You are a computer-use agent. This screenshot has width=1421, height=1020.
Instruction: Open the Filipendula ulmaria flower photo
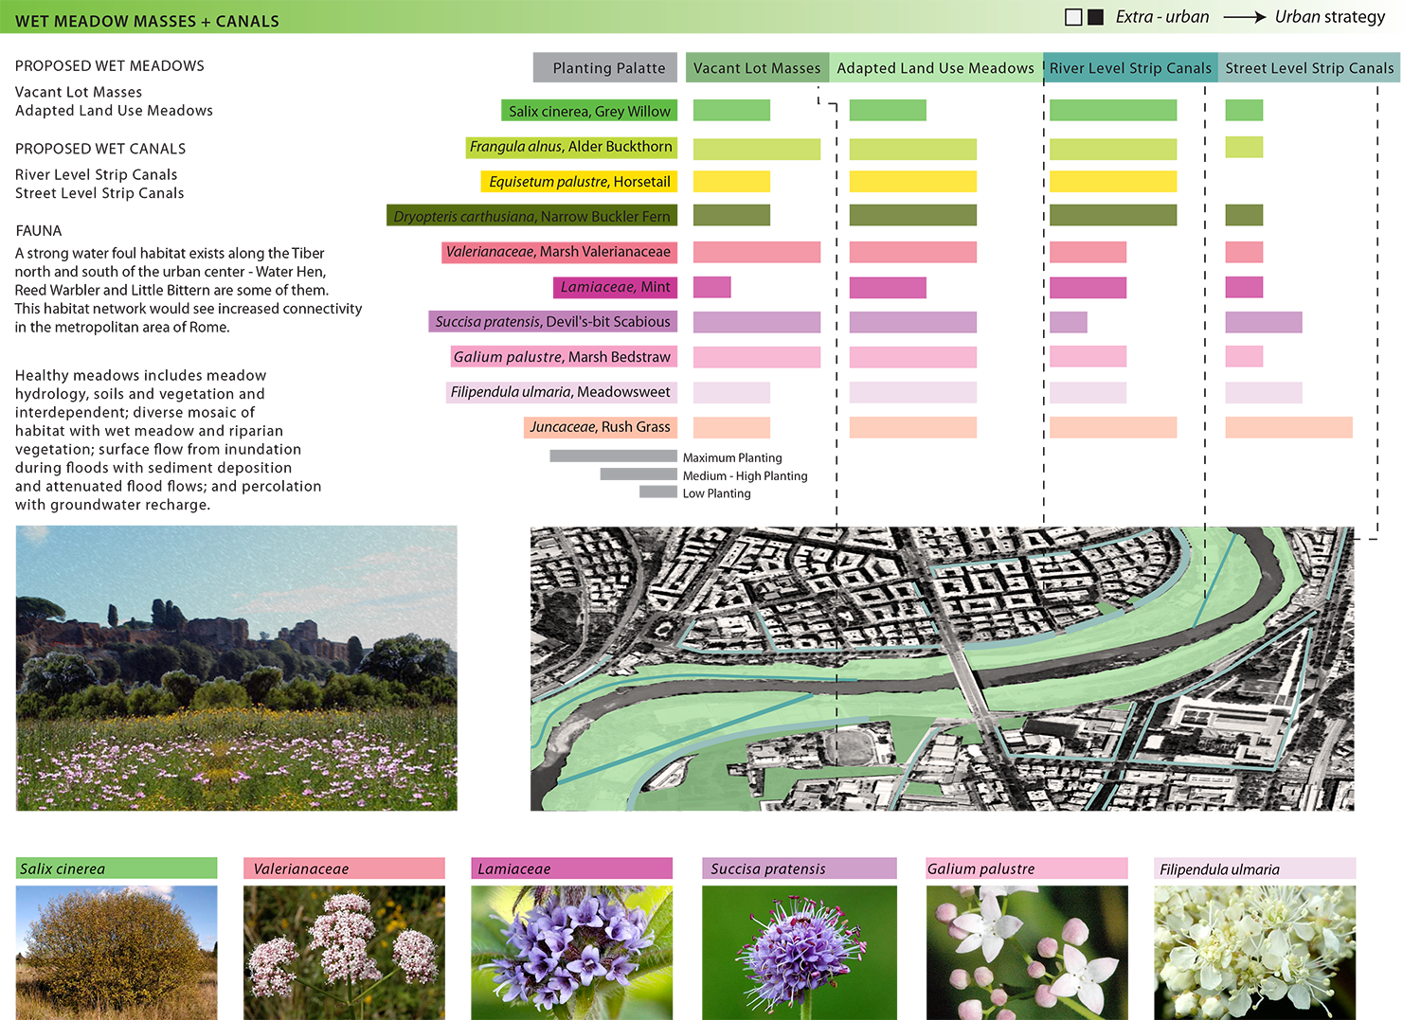[1255, 953]
